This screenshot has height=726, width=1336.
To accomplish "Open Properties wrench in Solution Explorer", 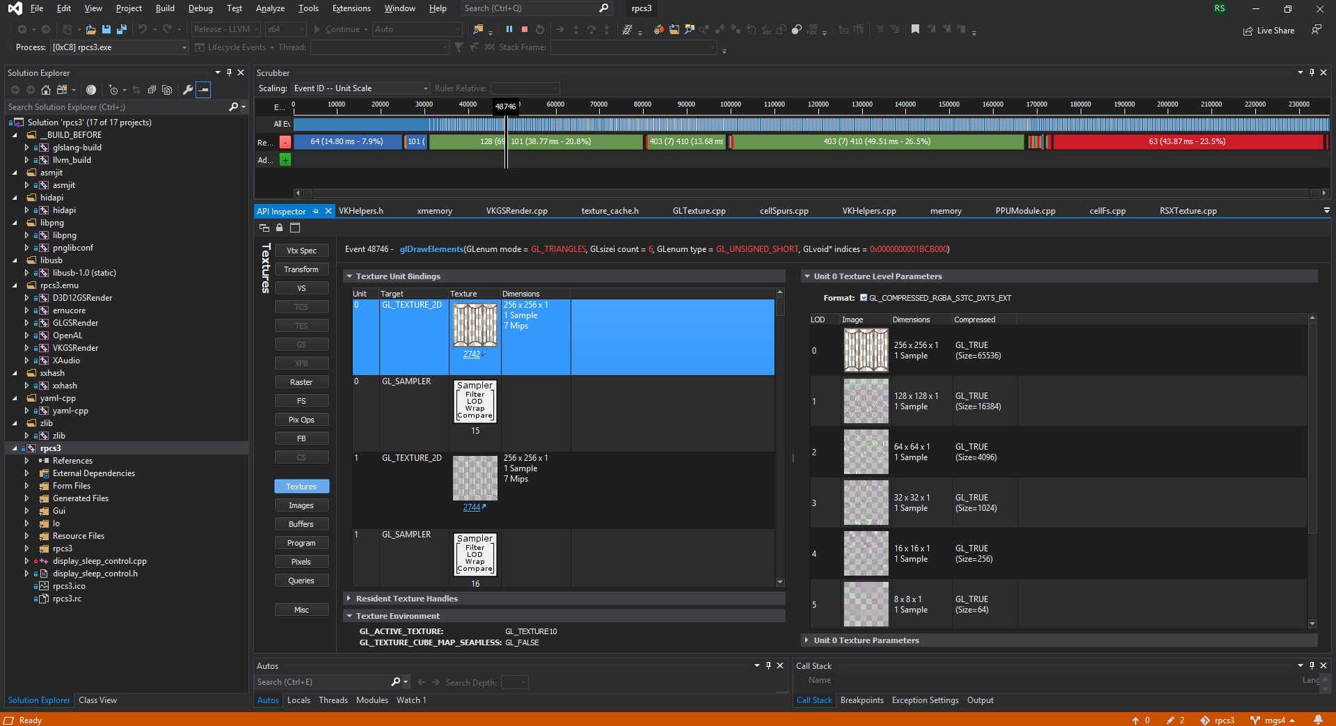I will click(187, 90).
